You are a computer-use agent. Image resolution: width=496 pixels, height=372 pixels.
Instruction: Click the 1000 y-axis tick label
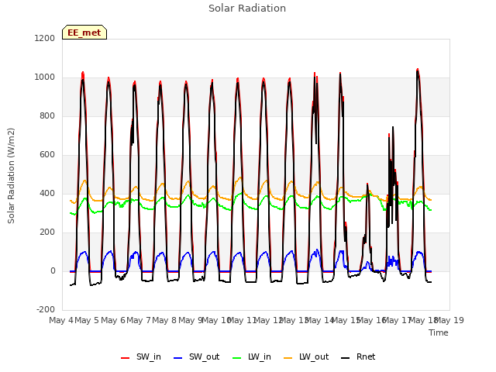click(45, 77)
